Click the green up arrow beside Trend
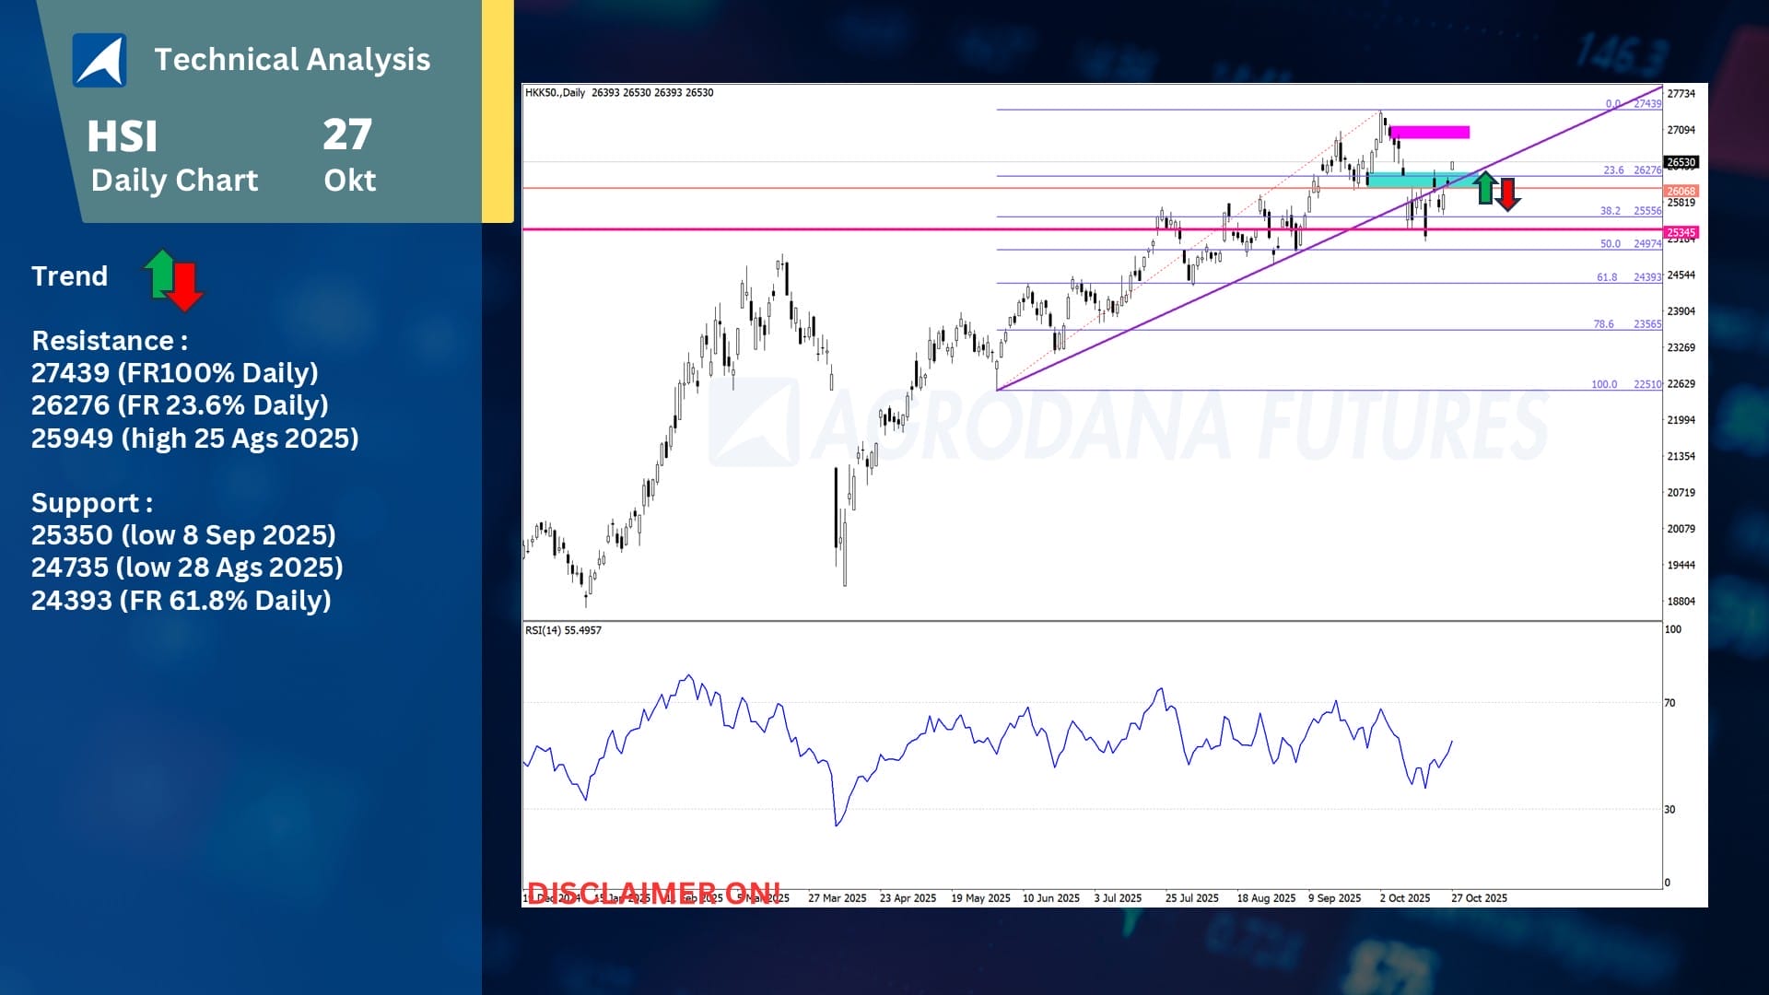 [160, 272]
